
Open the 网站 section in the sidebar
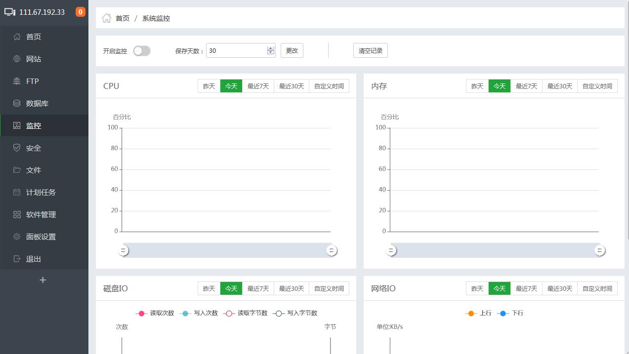[33, 59]
